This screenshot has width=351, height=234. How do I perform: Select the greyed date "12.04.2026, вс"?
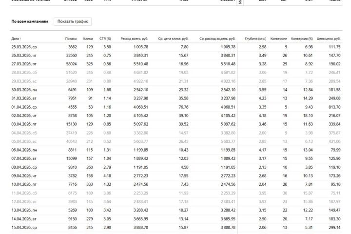(x=24, y=201)
